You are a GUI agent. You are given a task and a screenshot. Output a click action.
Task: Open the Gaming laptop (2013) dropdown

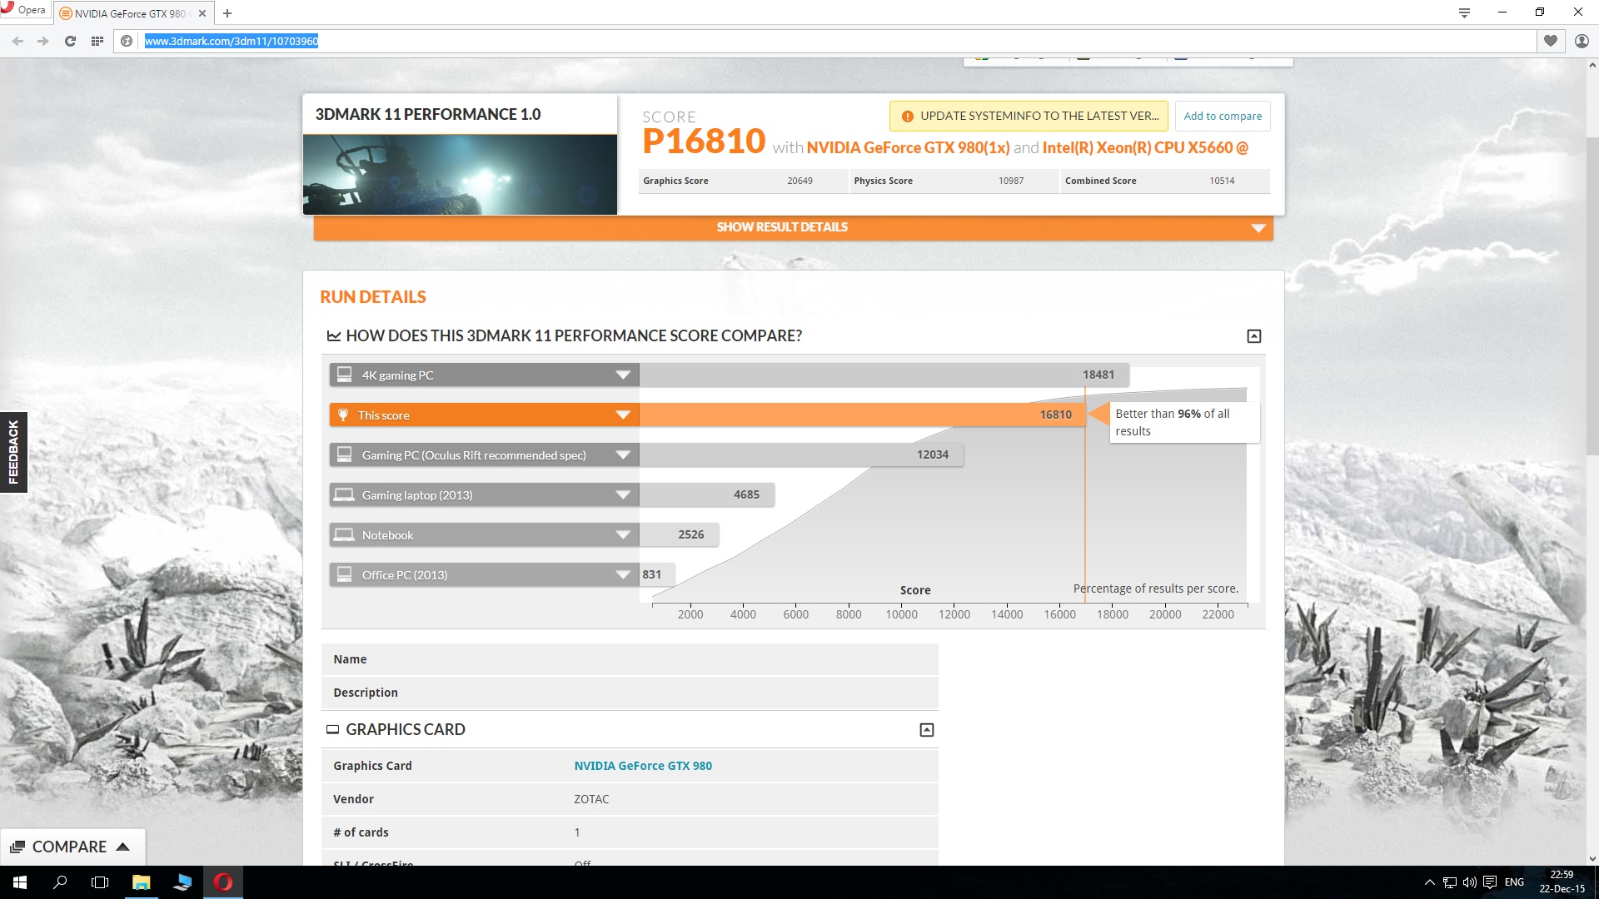coord(622,495)
